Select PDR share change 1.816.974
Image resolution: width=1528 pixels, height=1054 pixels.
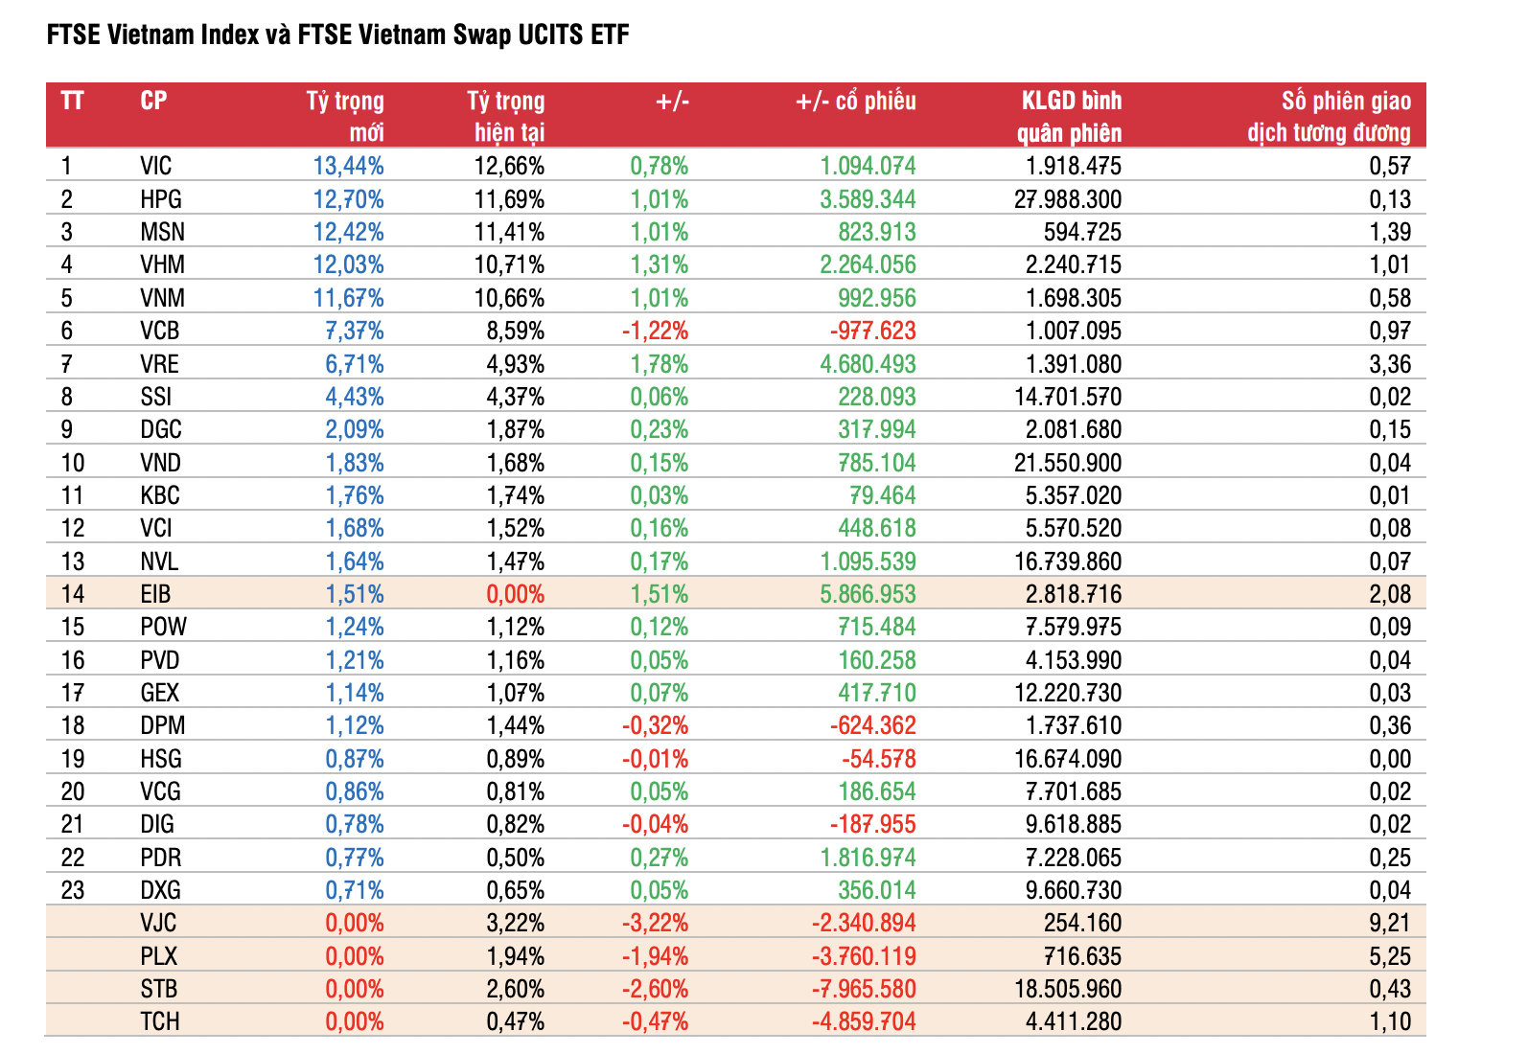click(x=868, y=858)
